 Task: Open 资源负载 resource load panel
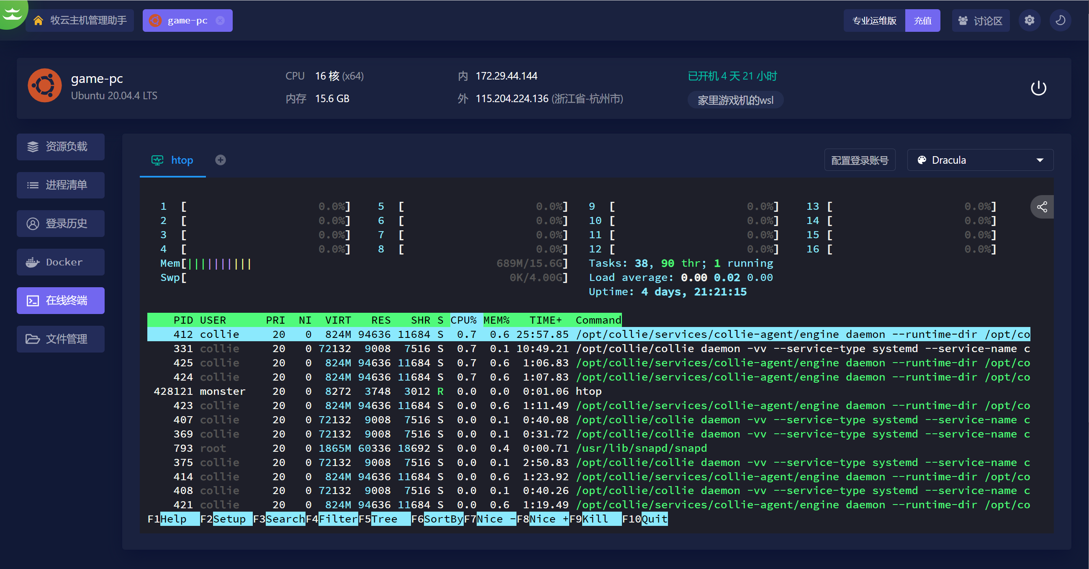coord(60,147)
